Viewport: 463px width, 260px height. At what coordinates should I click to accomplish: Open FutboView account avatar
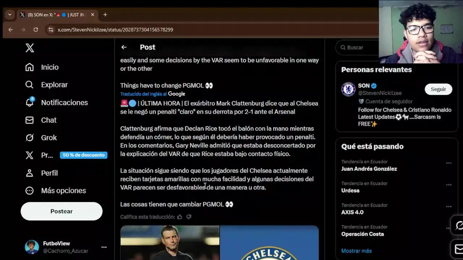tap(32, 247)
